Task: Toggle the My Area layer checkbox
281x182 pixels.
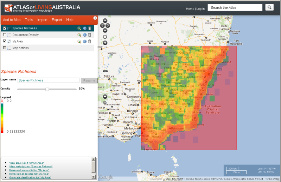Action: coord(5,41)
